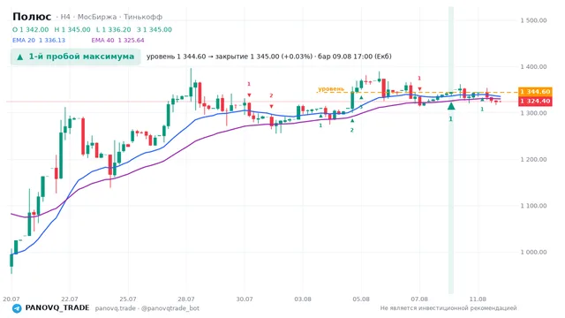The image size is (565, 318).
Task: Click the orange уровень level label
Action: (331, 88)
